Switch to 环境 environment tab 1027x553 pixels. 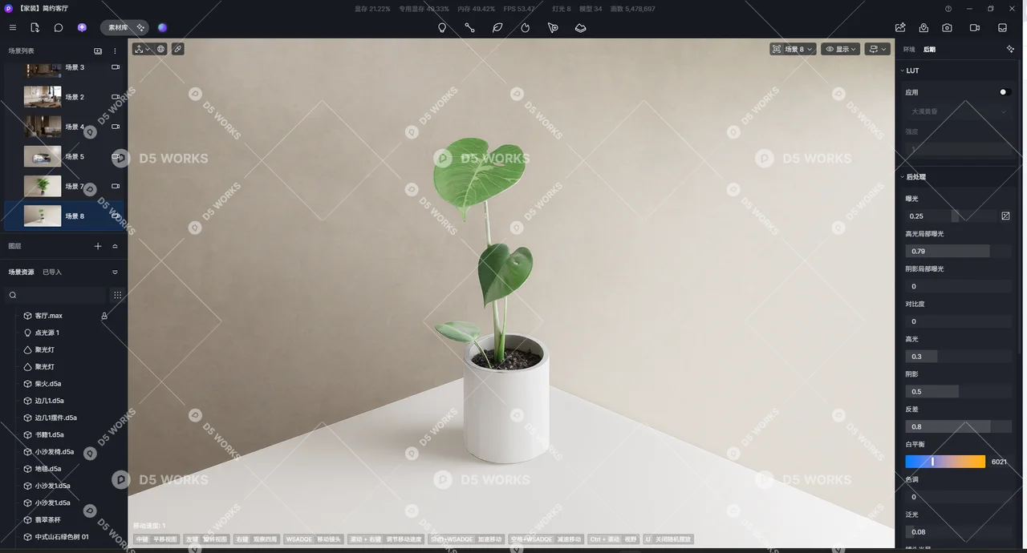(909, 49)
